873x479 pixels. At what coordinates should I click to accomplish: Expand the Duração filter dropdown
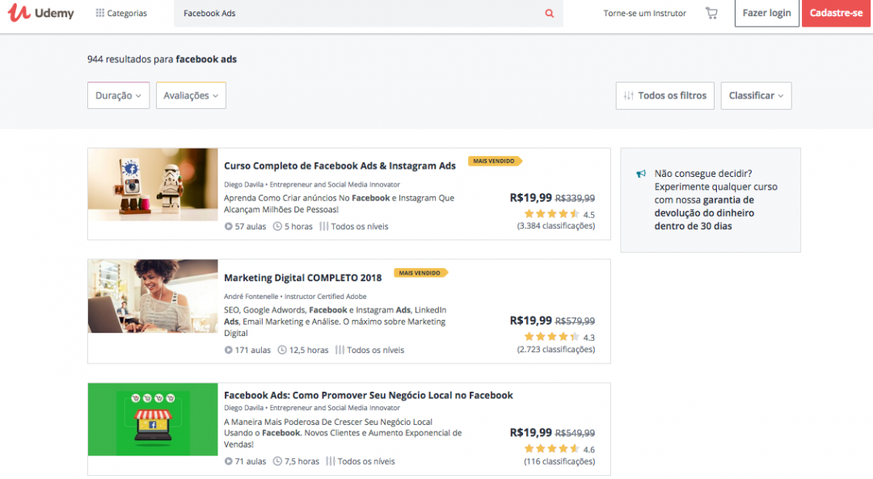(119, 95)
